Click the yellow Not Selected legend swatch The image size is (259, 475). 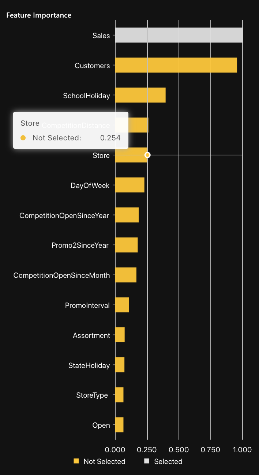point(76,461)
